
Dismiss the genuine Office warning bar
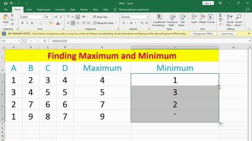pyautogui.click(x=249, y=34)
